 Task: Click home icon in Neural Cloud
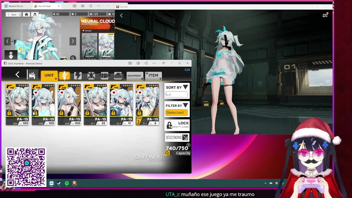click(x=26, y=14)
